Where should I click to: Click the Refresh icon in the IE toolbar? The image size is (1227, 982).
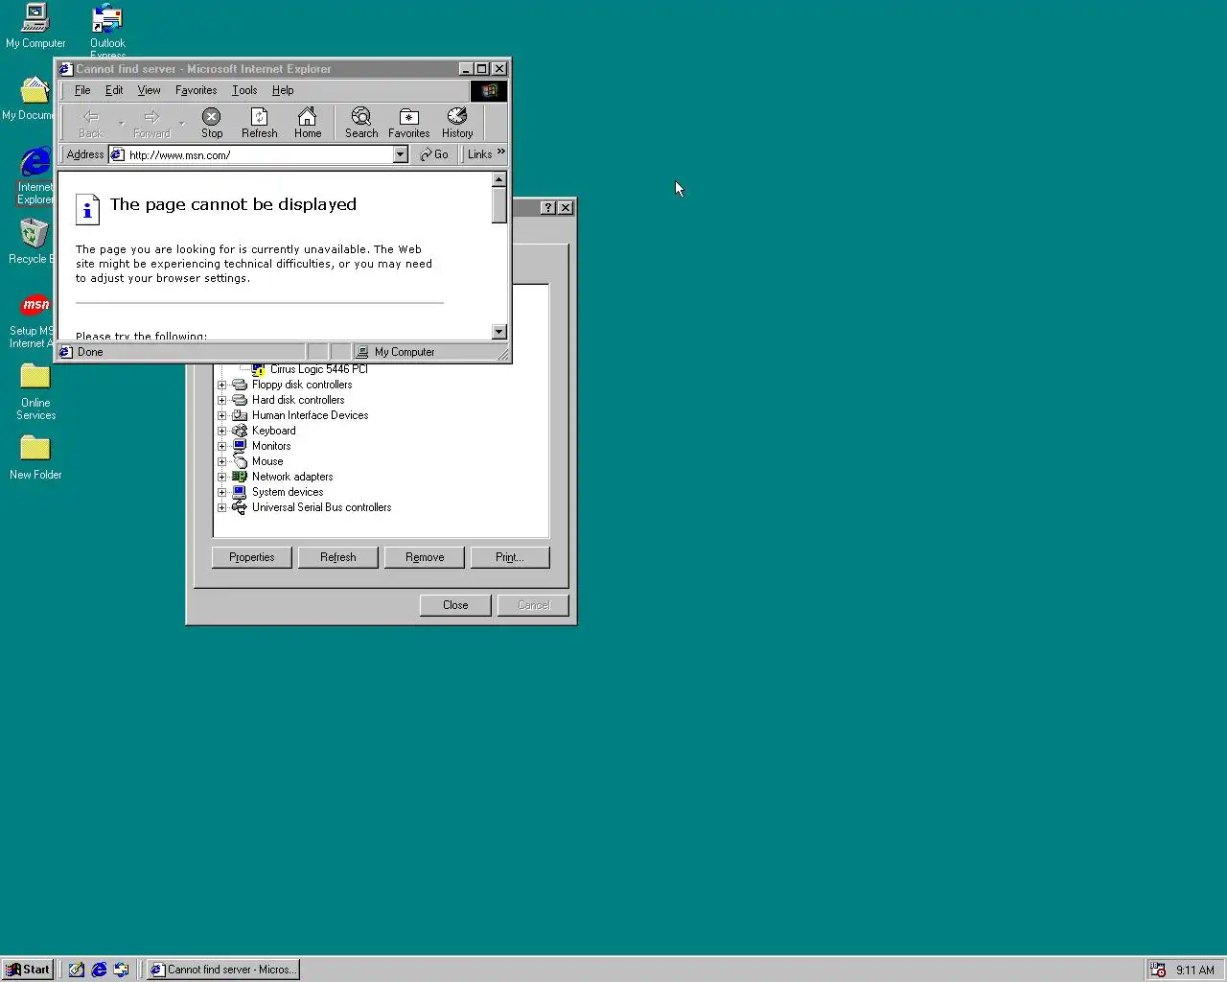pyautogui.click(x=259, y=123)
